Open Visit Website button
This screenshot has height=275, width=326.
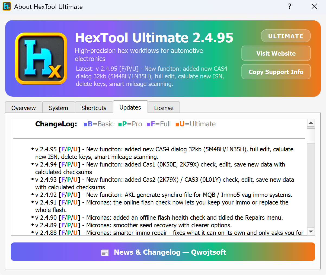tap(276, 53)
